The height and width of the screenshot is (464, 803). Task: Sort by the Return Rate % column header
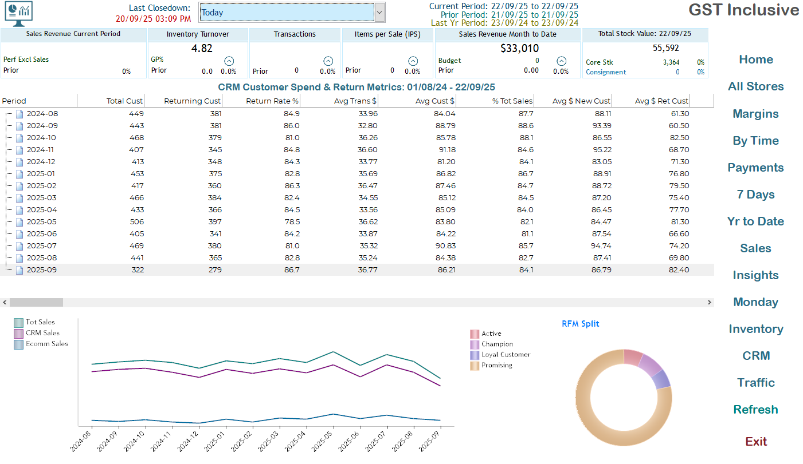[x=272, y=101]
